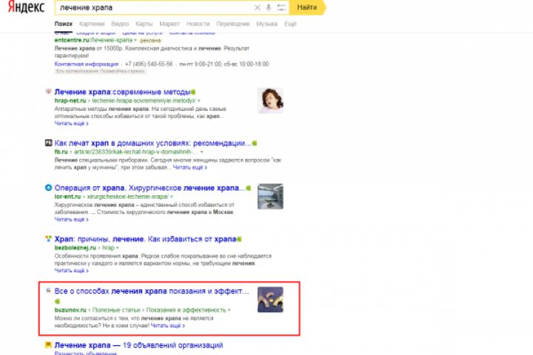Click lor-ent.ru domain link

[x=67, y=196]
